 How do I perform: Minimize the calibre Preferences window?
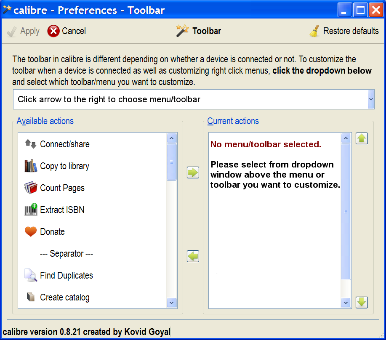coord(344,10)
